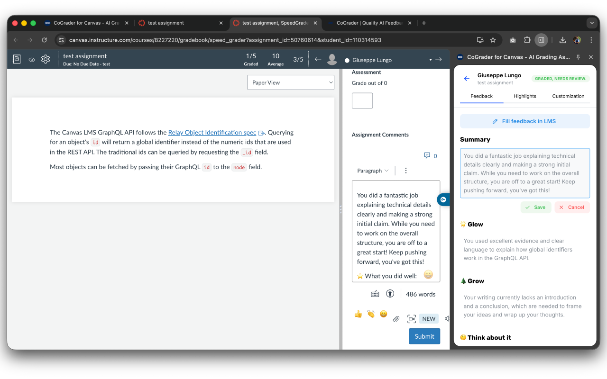Open the student selector dropdown arrow
This screenshot has height=379, width=607.
[x=431, y=60]
